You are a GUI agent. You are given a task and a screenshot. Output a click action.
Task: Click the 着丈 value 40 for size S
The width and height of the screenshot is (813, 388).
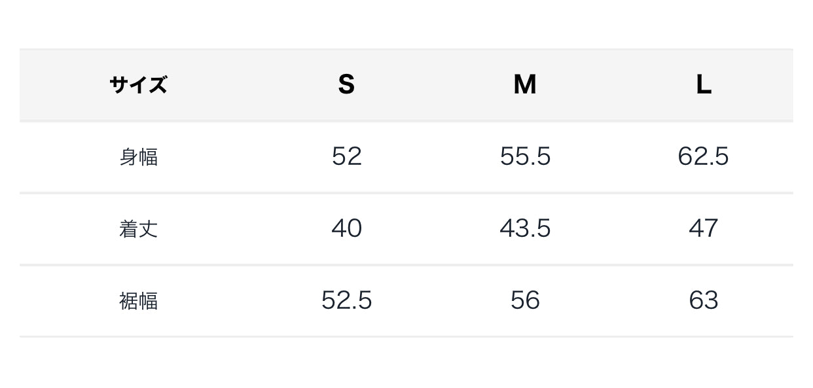coord(346,228)
